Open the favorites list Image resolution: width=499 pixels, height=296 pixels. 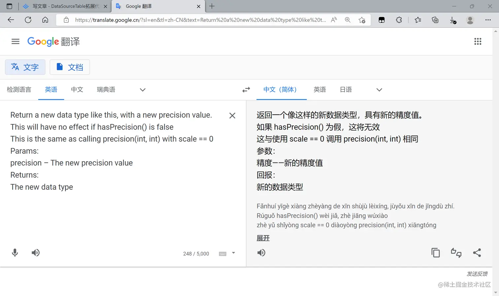(x=418, y=20)
